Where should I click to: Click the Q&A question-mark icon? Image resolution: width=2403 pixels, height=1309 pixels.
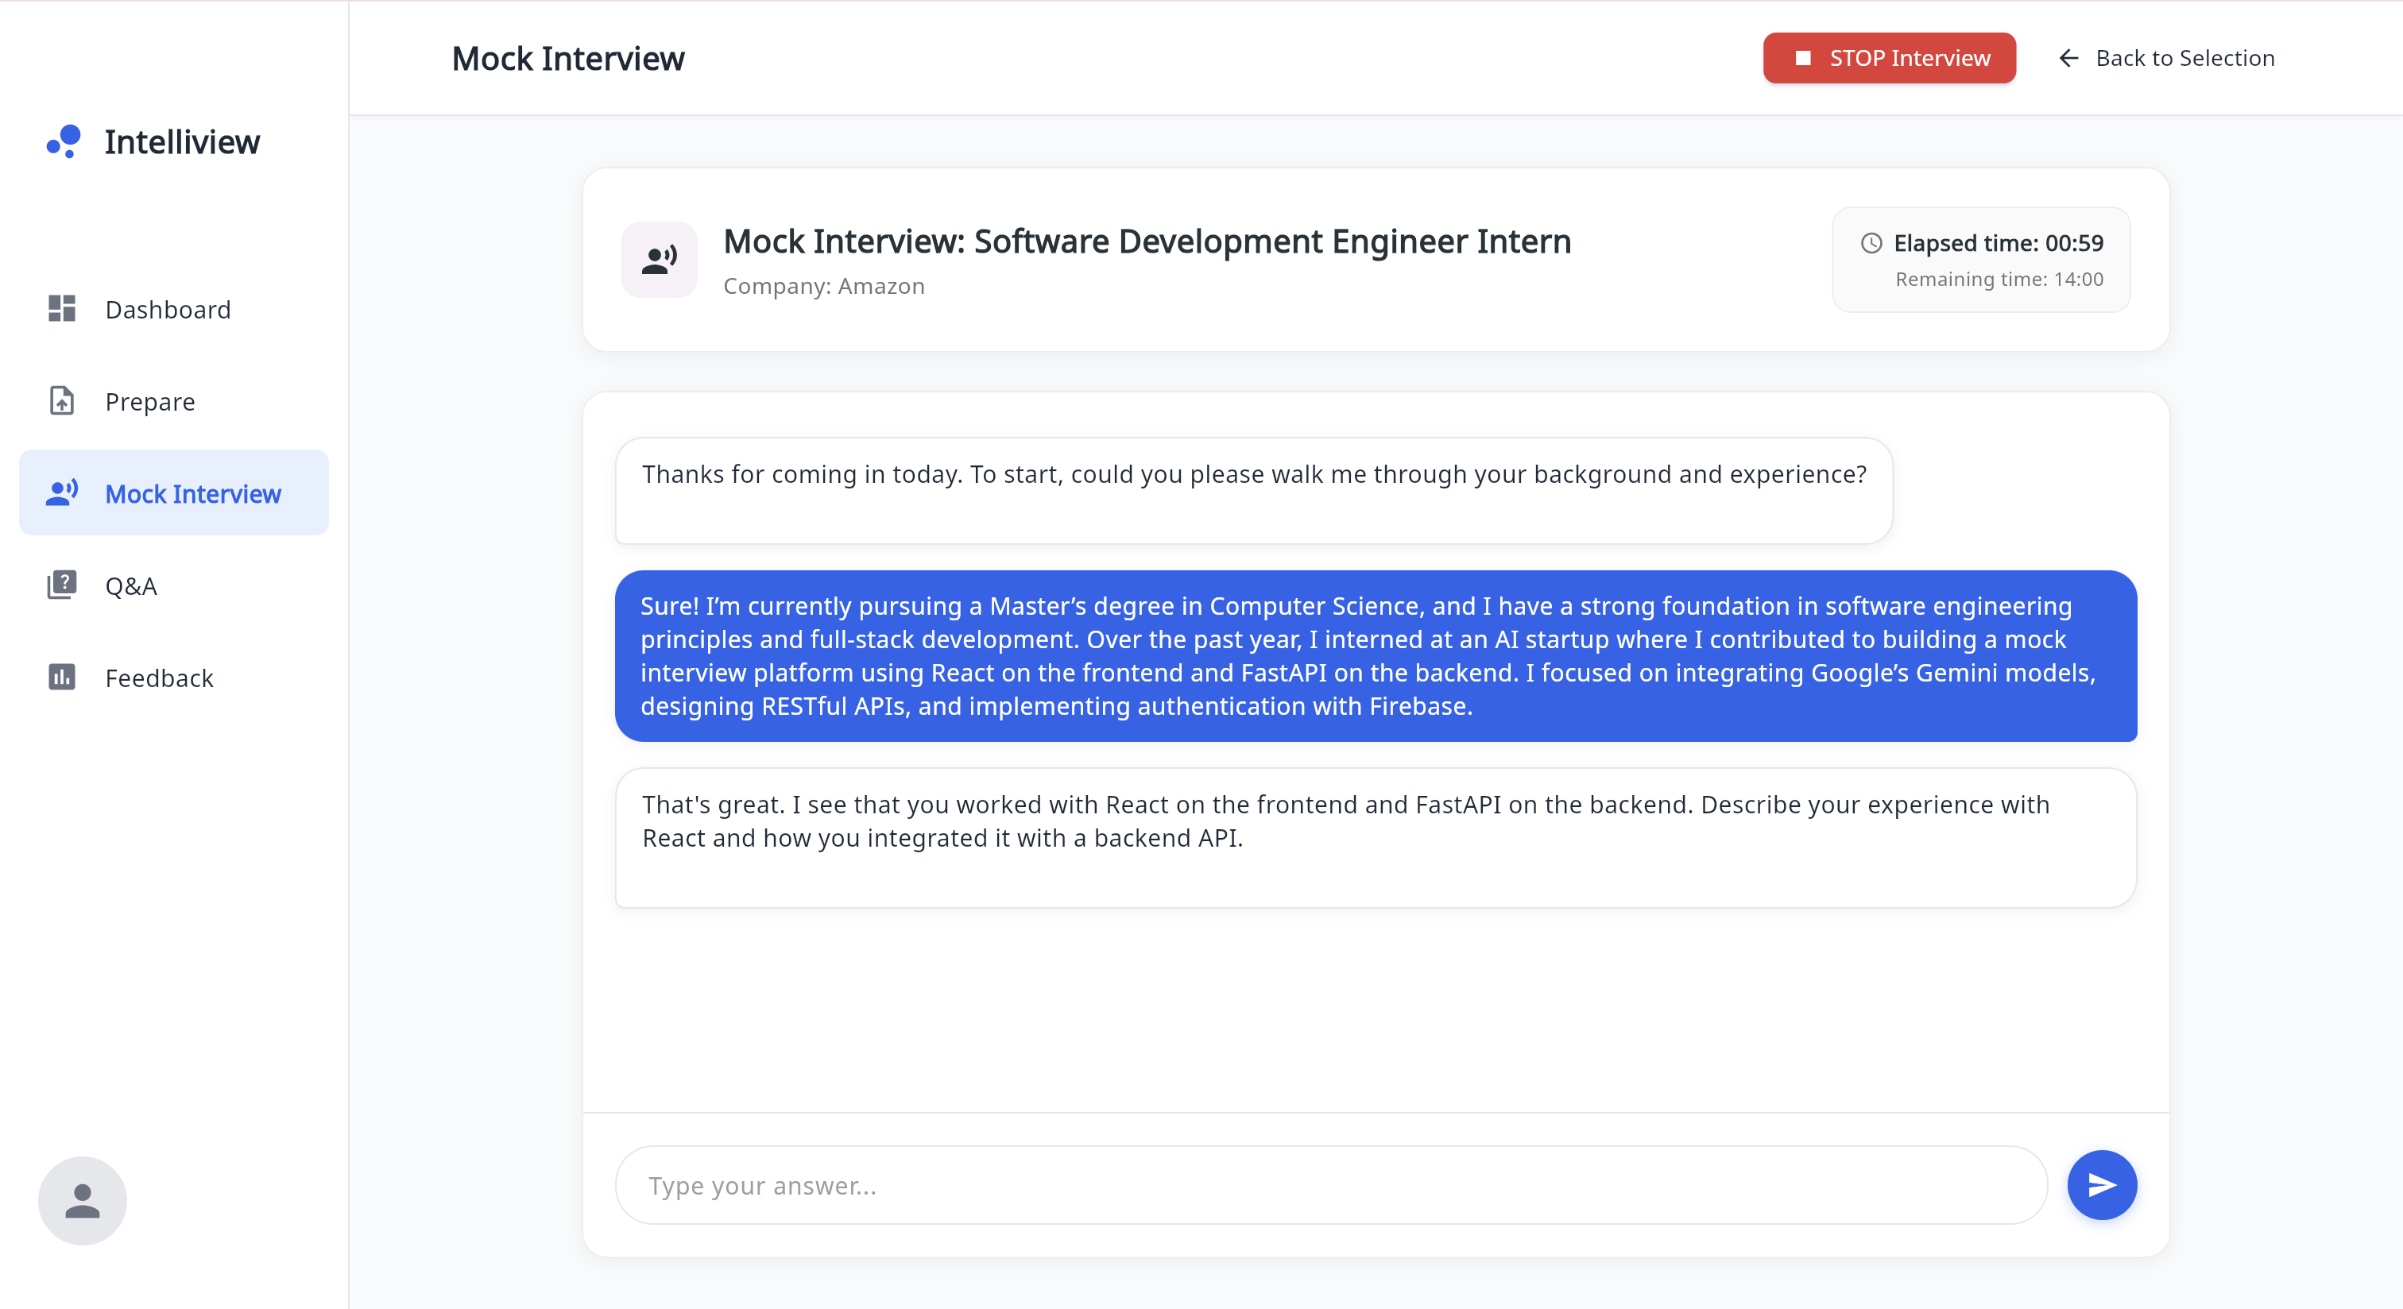tap(61, 585)
